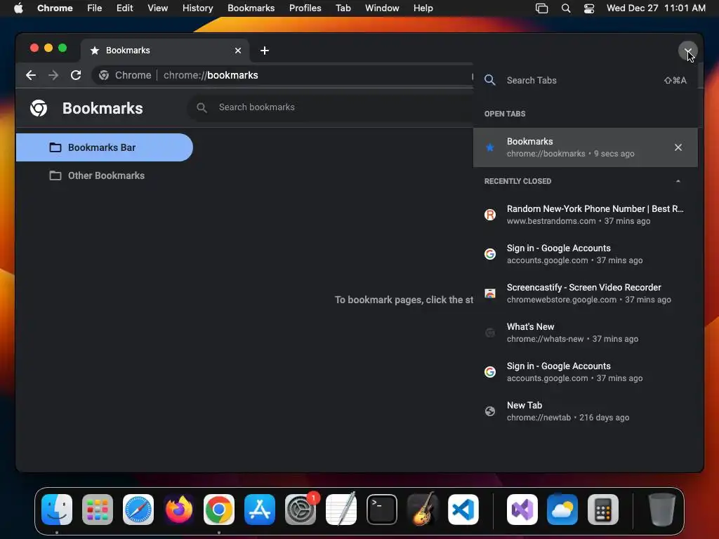Viewport: 719px width, 539px height.
Task: Open the Window menu
Action: pyautogui.click(x=382, y=8)
